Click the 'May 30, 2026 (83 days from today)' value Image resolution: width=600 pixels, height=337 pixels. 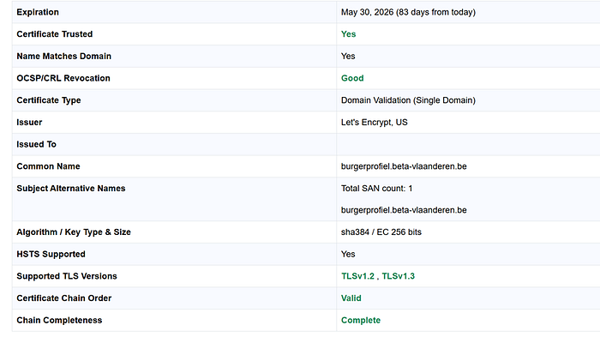click(x=408, y=12)
